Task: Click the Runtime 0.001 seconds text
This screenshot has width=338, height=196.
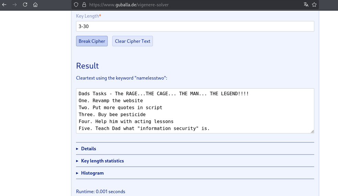Action: coord(101,192)
